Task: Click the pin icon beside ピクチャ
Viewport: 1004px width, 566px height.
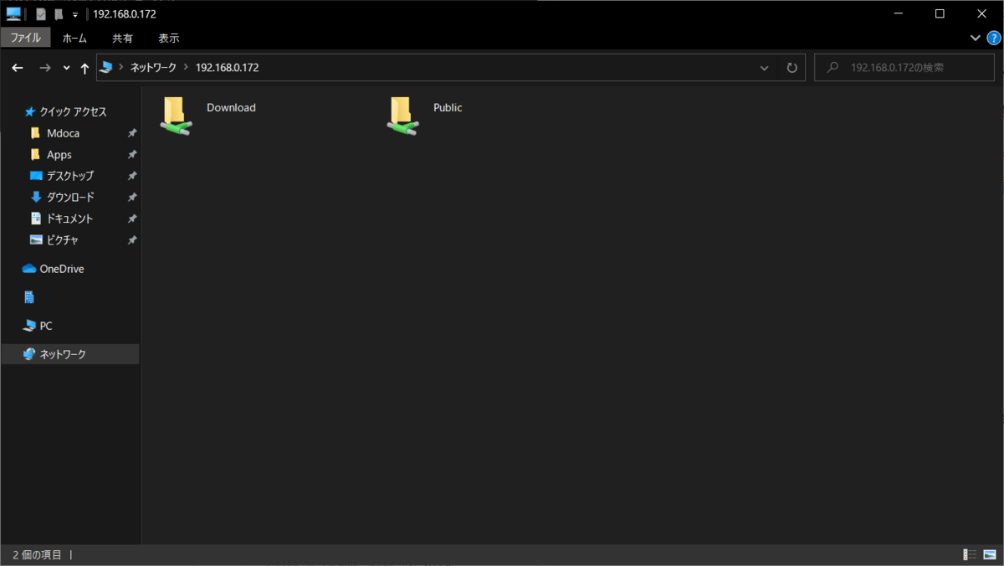Action: (131, 240)
